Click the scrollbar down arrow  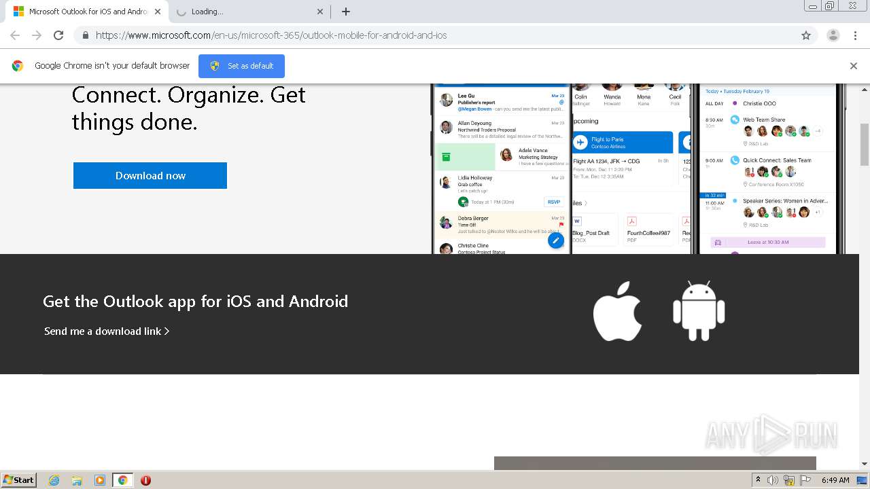pyautogui.click(x=865, y=464)
